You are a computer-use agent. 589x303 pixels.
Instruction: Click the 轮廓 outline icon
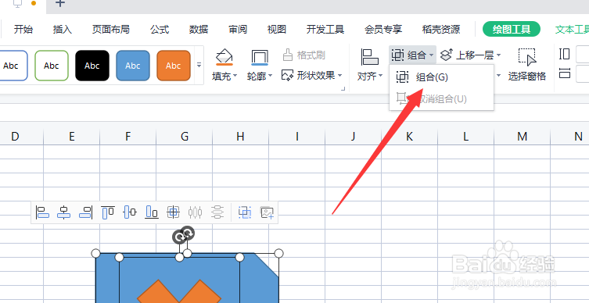[260, 57]
